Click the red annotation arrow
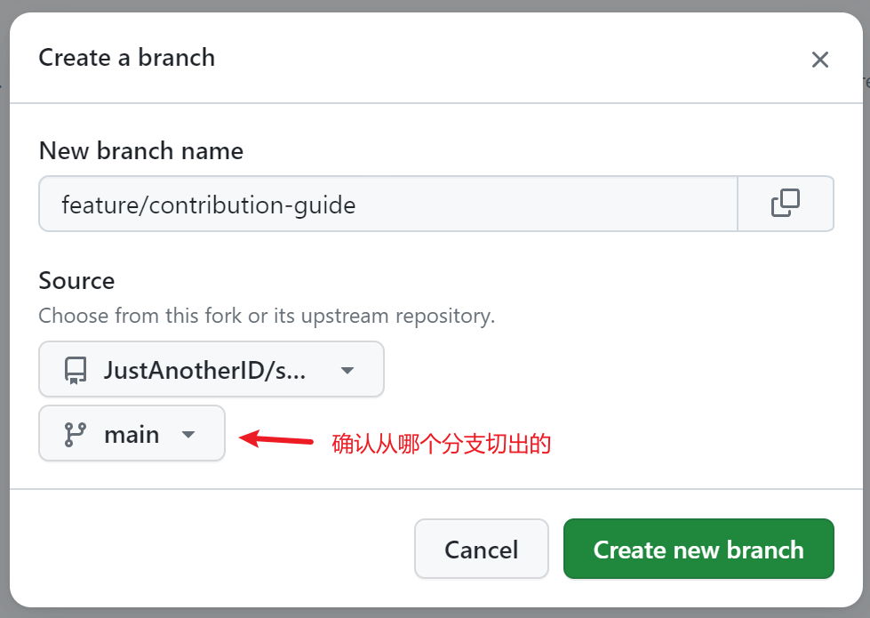 click(277, 438)
